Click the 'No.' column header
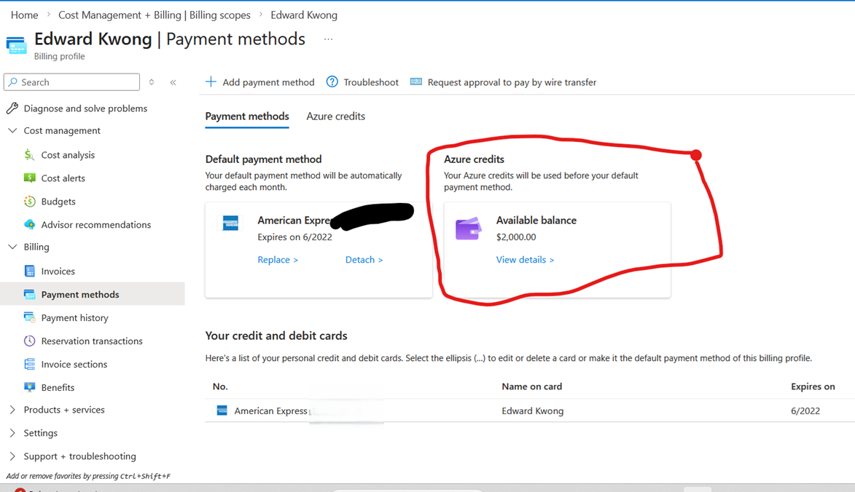Image resolution: width=855 pixels, height=492 pixels. point(220,386)
